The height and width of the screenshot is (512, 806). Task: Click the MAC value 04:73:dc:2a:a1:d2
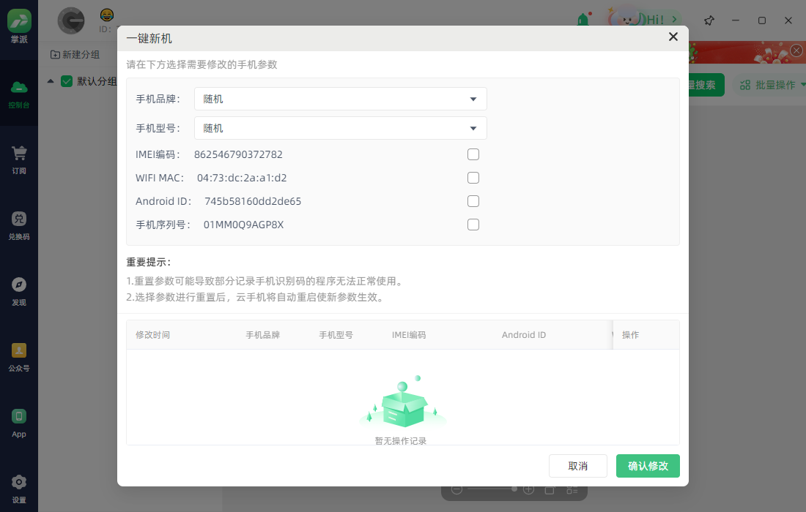click(x=242, y=178)
